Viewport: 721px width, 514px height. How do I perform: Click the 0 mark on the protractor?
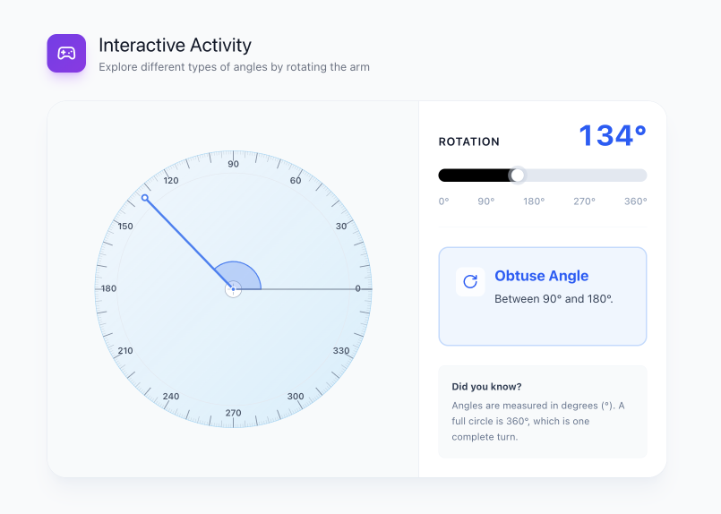pos(357,288)
